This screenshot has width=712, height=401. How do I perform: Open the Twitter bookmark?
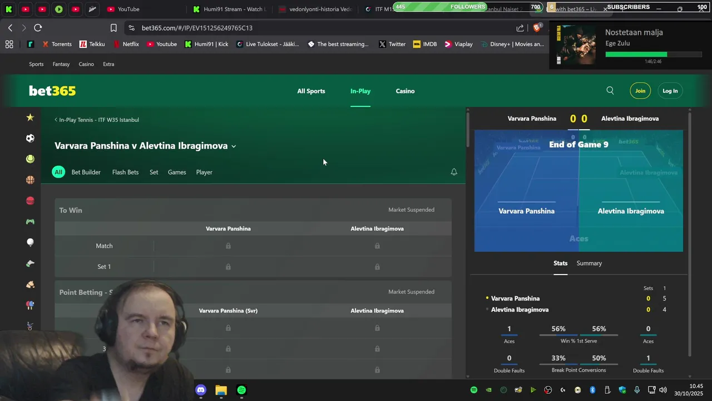click(x=392, y=44)
